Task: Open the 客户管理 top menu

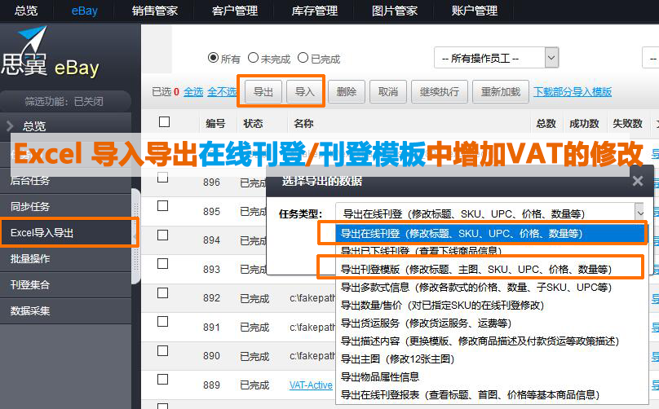Action: [x=235, y=11]
